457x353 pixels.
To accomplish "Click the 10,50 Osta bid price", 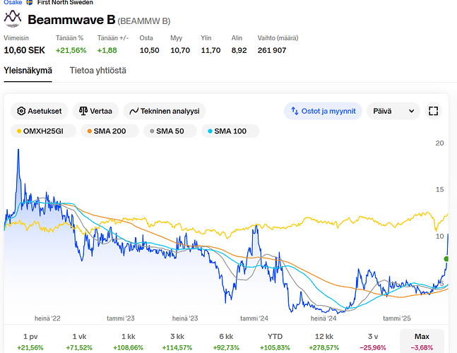I will 150,50.
